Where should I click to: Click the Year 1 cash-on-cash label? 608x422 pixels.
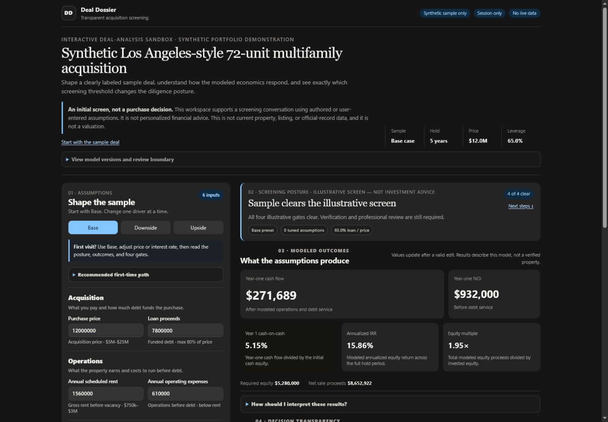click(x=265, y=333)
